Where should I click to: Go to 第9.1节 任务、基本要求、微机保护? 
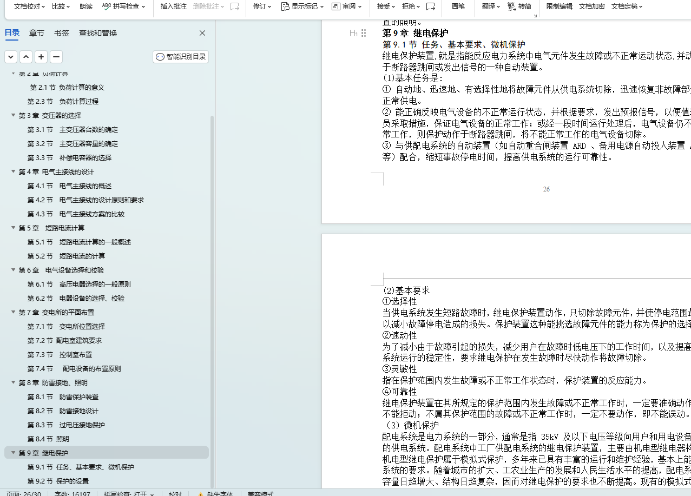pyautogui.click(x=81, y=467)
